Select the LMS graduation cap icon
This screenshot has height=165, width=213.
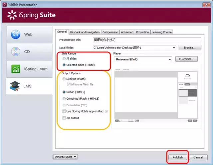click(15, 86)
